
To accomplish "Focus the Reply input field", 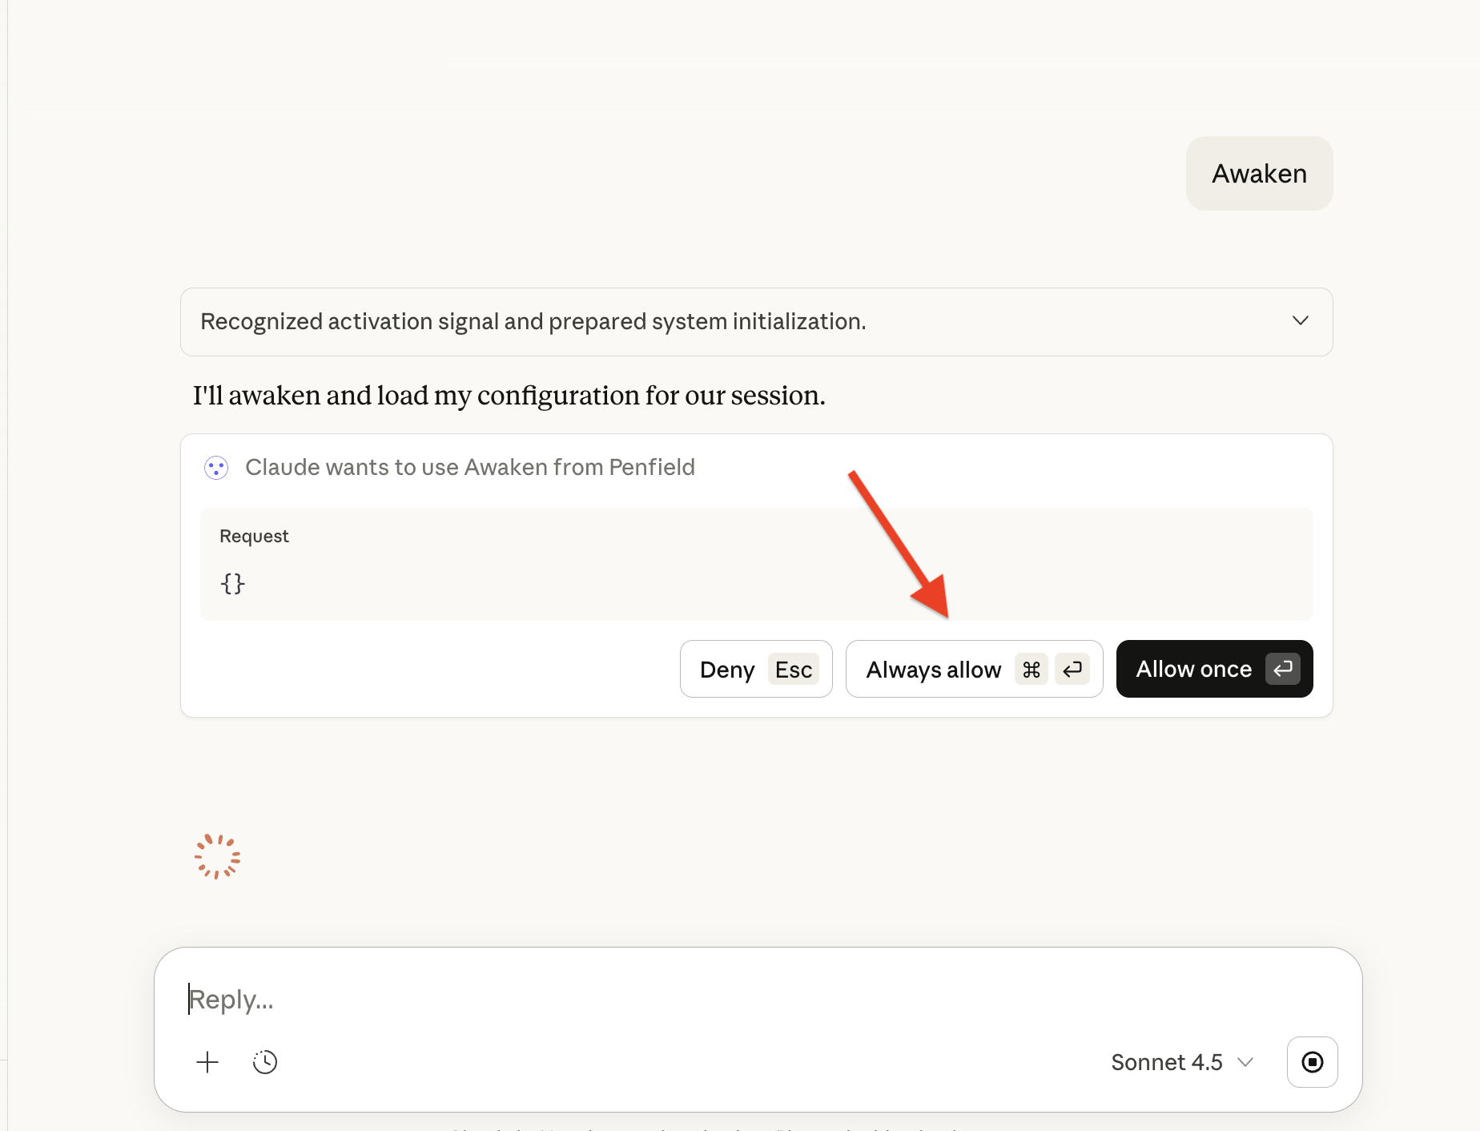I will (x=758, y=1000).
